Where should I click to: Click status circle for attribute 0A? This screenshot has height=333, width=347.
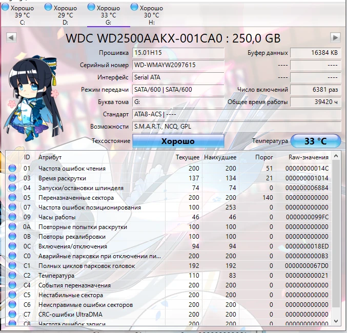click(x=12, y=226)
